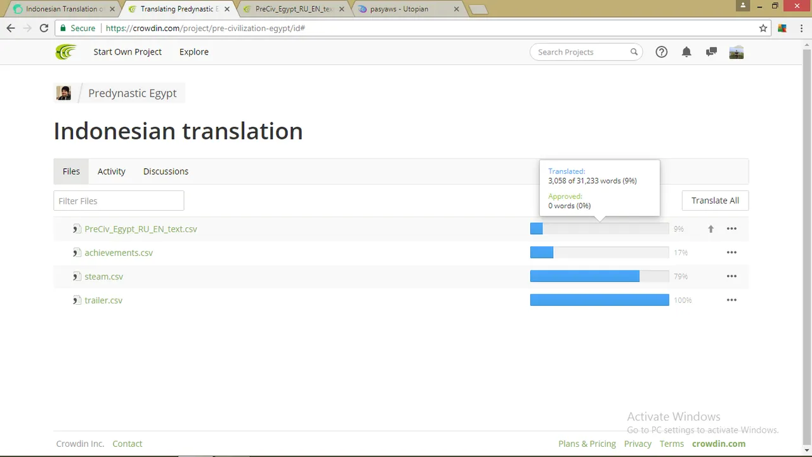Click trailer.csv 100% progress bar

click(599, 300)
